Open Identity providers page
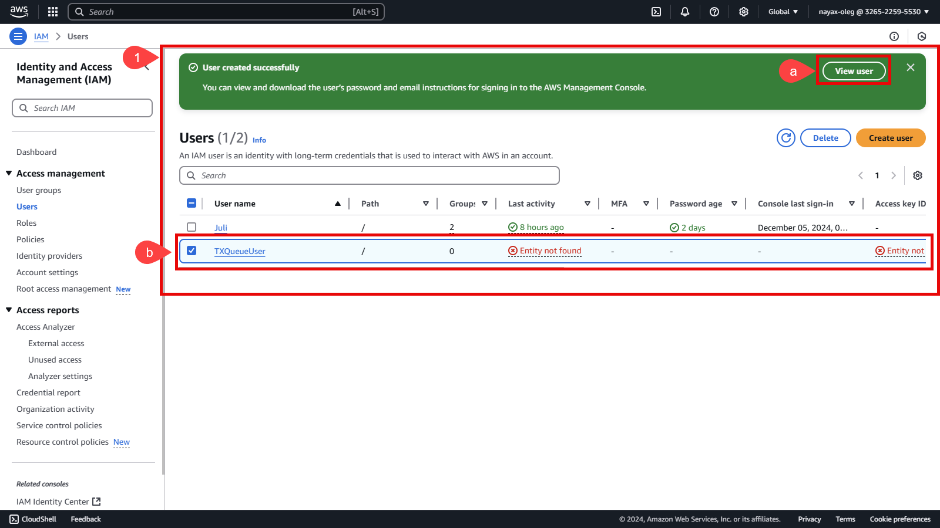 [49, 256]
